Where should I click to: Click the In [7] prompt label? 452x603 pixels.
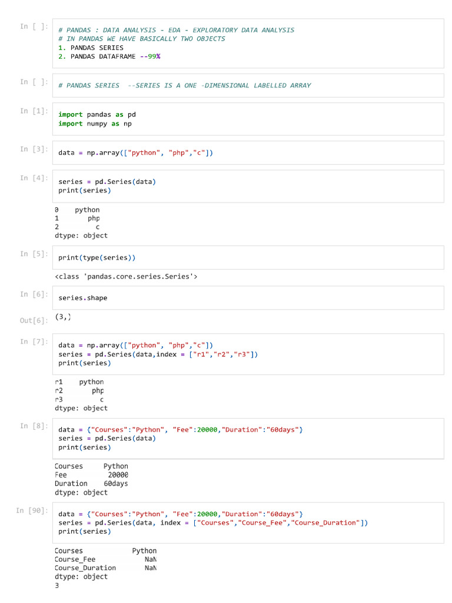[34, 342]
